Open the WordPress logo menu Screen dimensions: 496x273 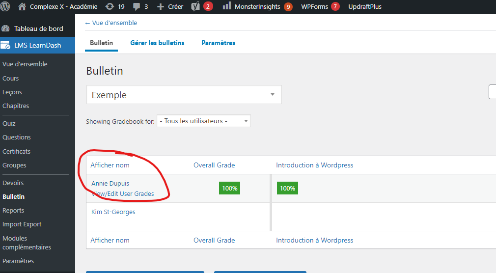5,6
